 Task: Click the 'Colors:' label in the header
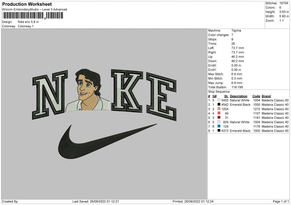[270, 8]
